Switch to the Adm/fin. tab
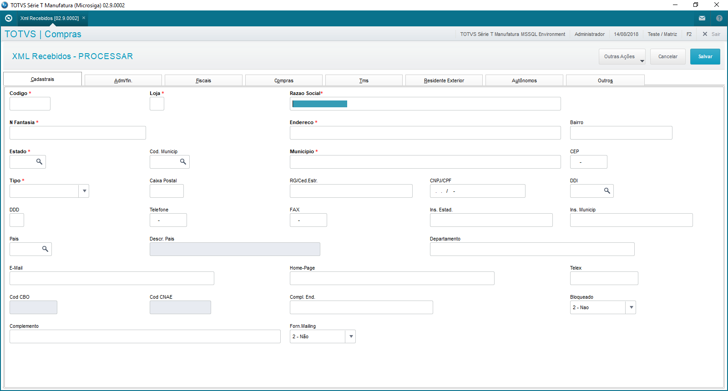Image resolution: width=728 pixels, height=391 pixels. click(x=123, y=80)
